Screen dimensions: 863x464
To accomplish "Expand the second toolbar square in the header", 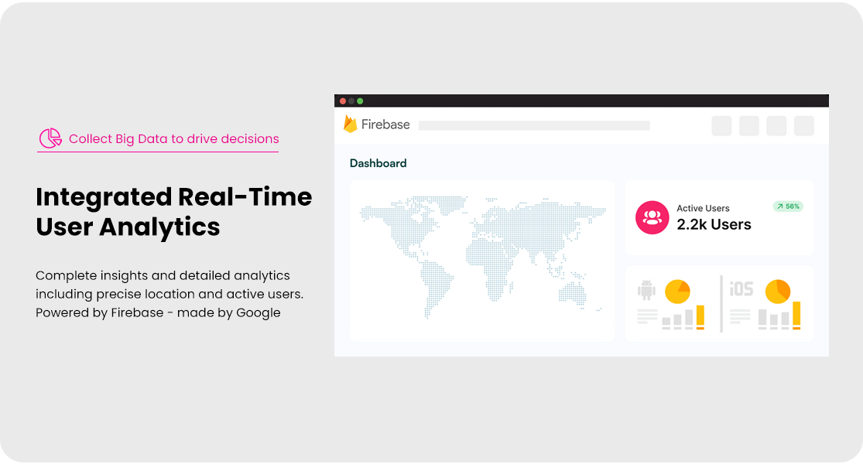I will pos(748,125).
